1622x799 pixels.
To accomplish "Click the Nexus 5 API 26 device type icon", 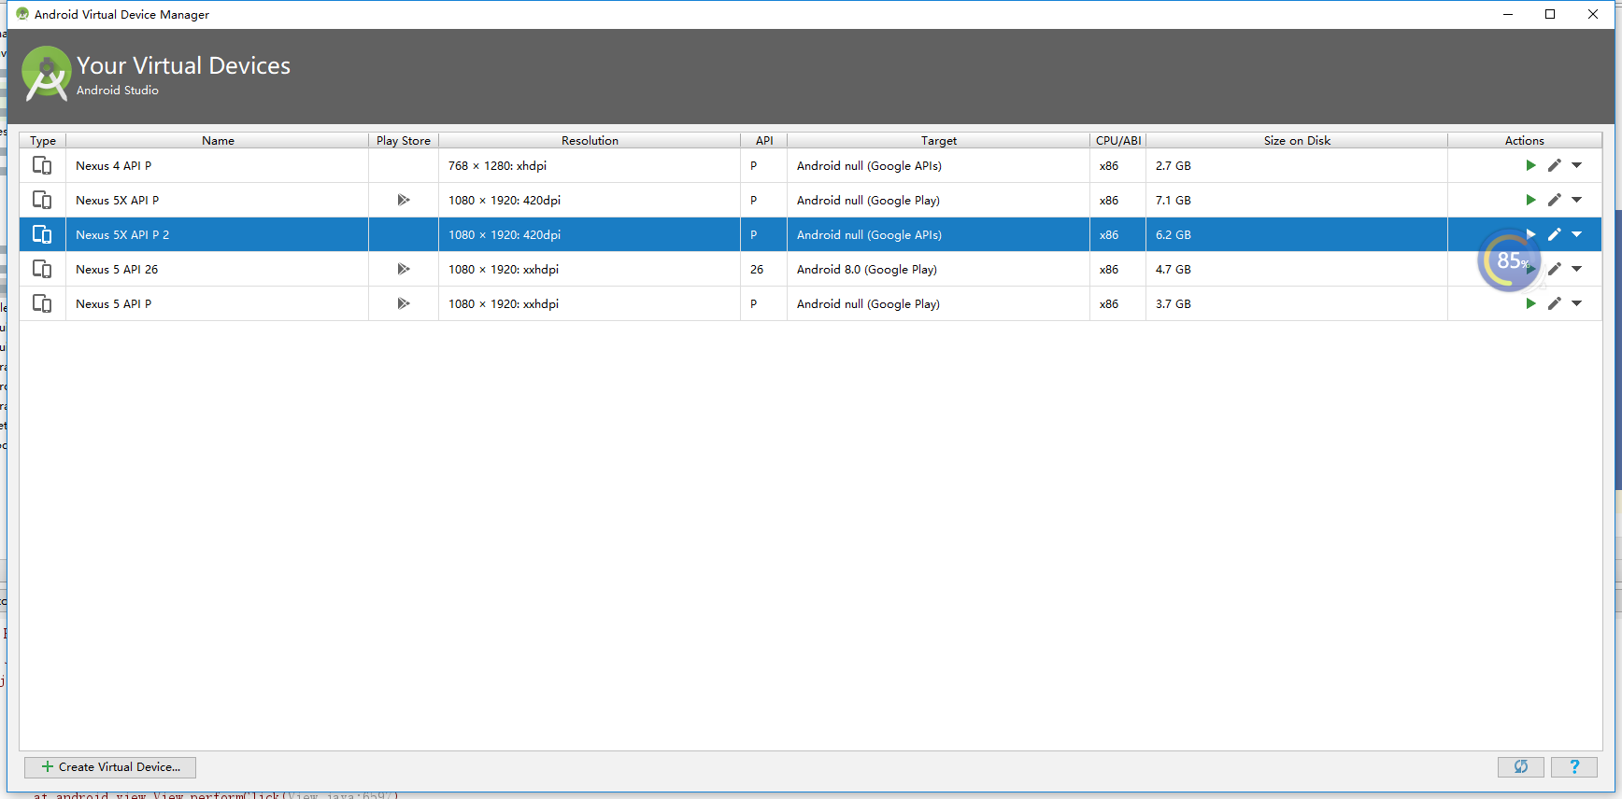I will [42, 269].
